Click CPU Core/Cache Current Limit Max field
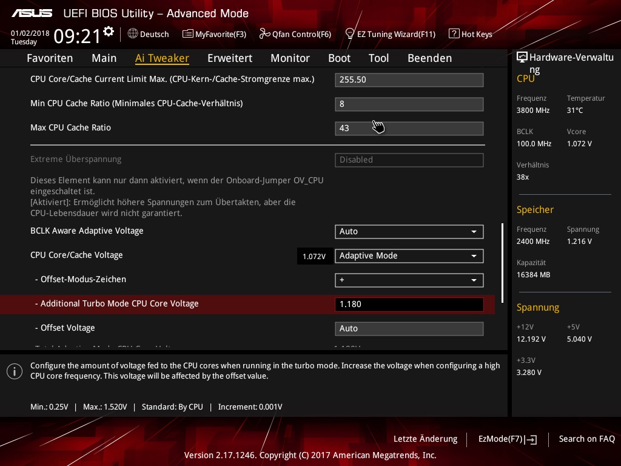Viewport: 621px width, 466px height. tap(409, 79)
